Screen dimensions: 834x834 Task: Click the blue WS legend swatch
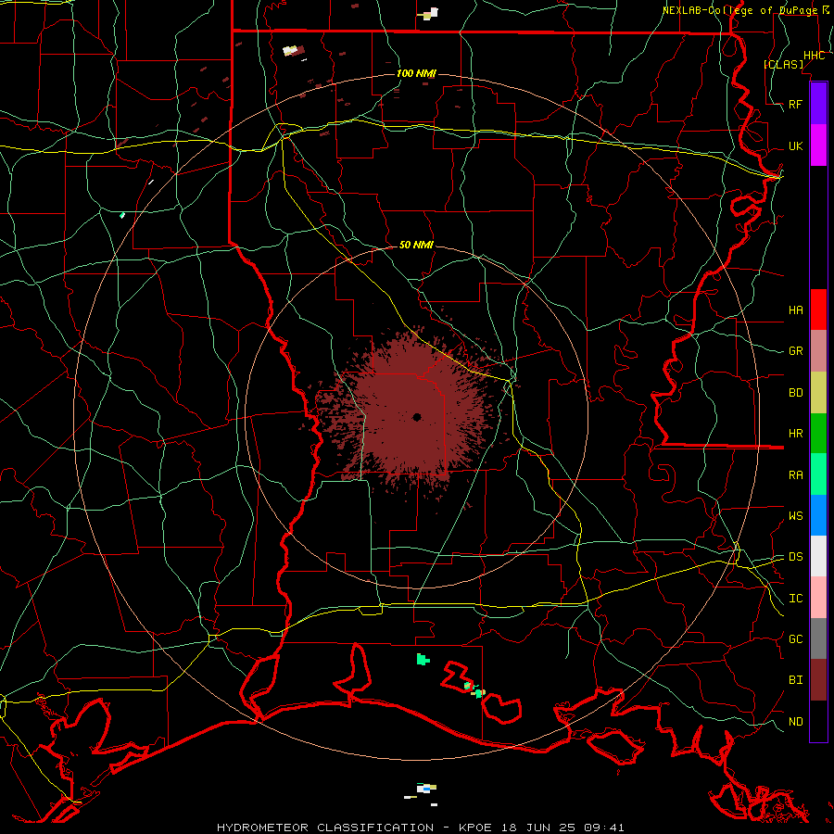[x=818, y=515]
